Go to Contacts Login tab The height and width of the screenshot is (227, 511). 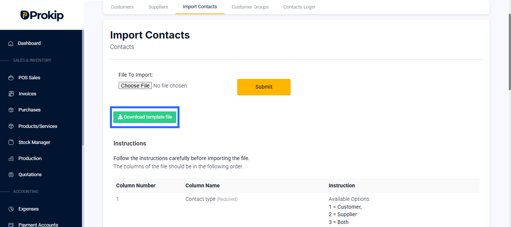(299, 7)
